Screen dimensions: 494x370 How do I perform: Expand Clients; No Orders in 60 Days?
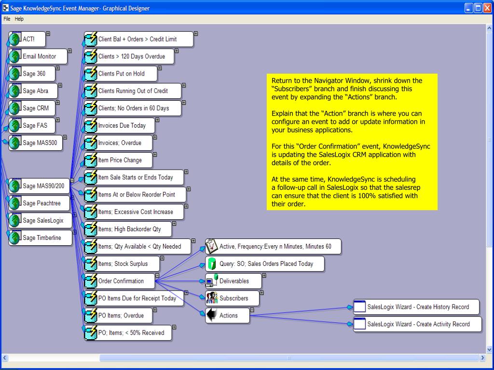pyautogui.click(x=184, y=103)
